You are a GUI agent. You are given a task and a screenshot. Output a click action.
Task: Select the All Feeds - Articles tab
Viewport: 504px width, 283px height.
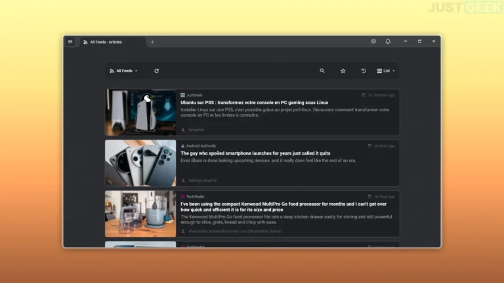[112, 42]
